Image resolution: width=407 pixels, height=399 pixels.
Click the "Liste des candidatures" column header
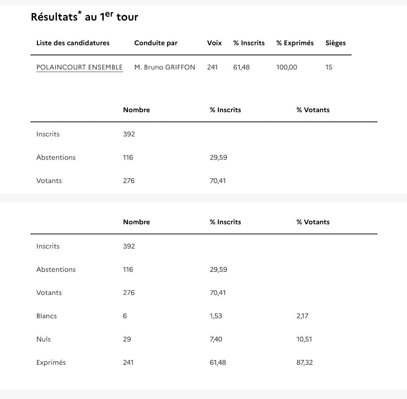(73, 43)
